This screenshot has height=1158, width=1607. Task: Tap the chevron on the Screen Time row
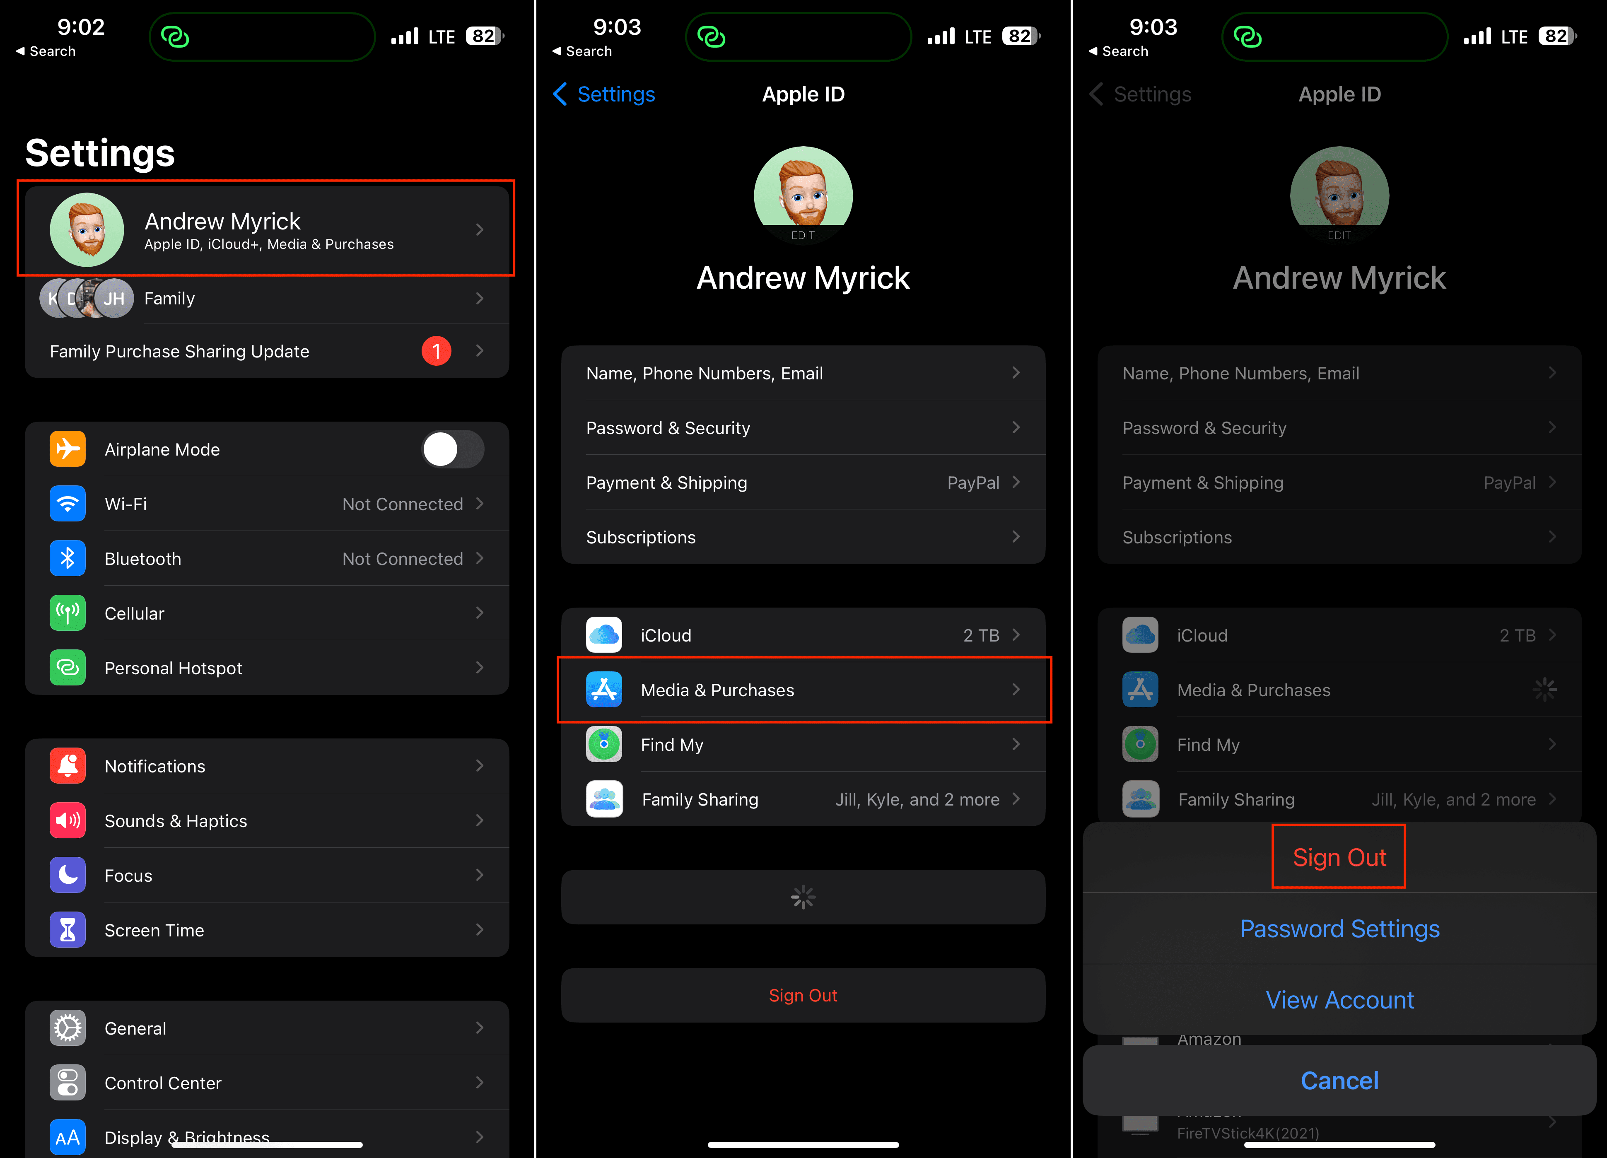click(x=480, y=929)
